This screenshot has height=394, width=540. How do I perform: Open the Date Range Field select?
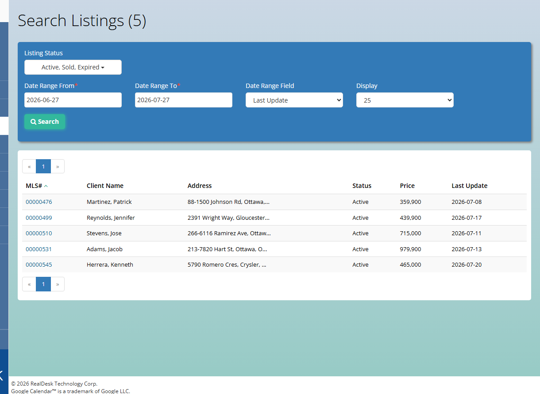[294, 100]
